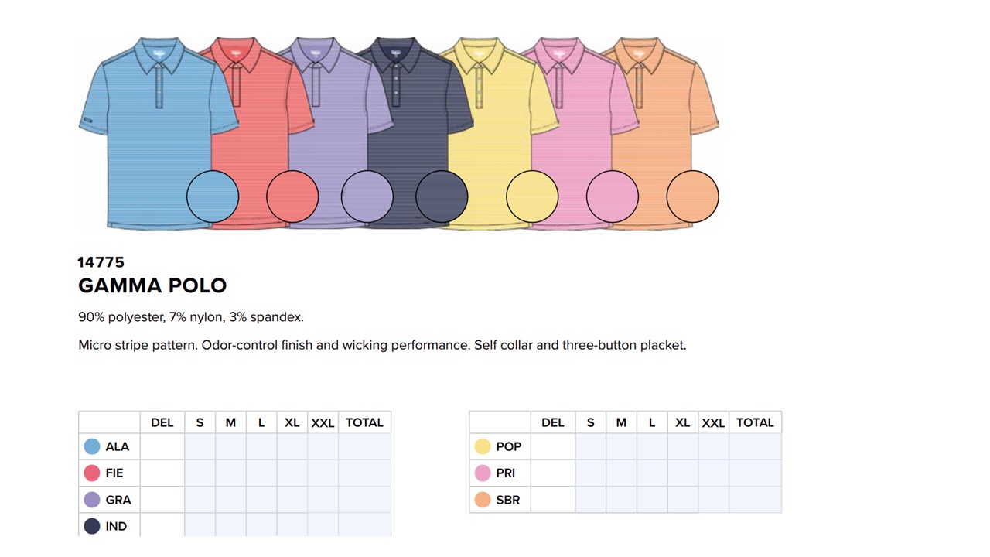
Task: Select the POP yellow dot icon
Action: point(483,446)
